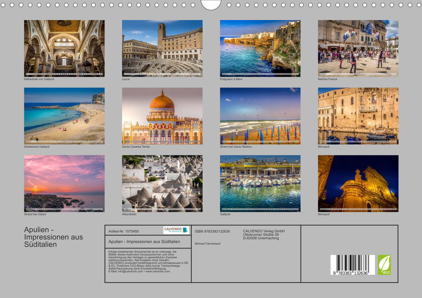Click the half-circle hanger cutout at top
This screenshot has height=298, width=422.
[x=211, y=5]
